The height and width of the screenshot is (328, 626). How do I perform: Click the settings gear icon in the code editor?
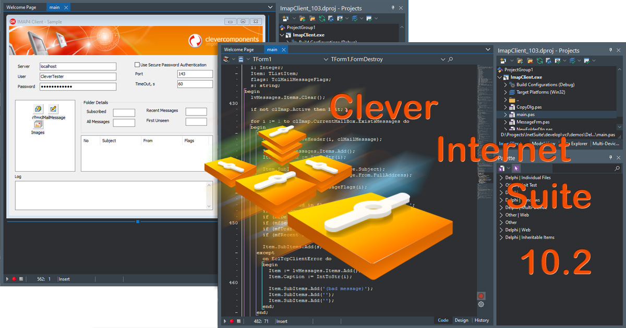click(481, 305)
